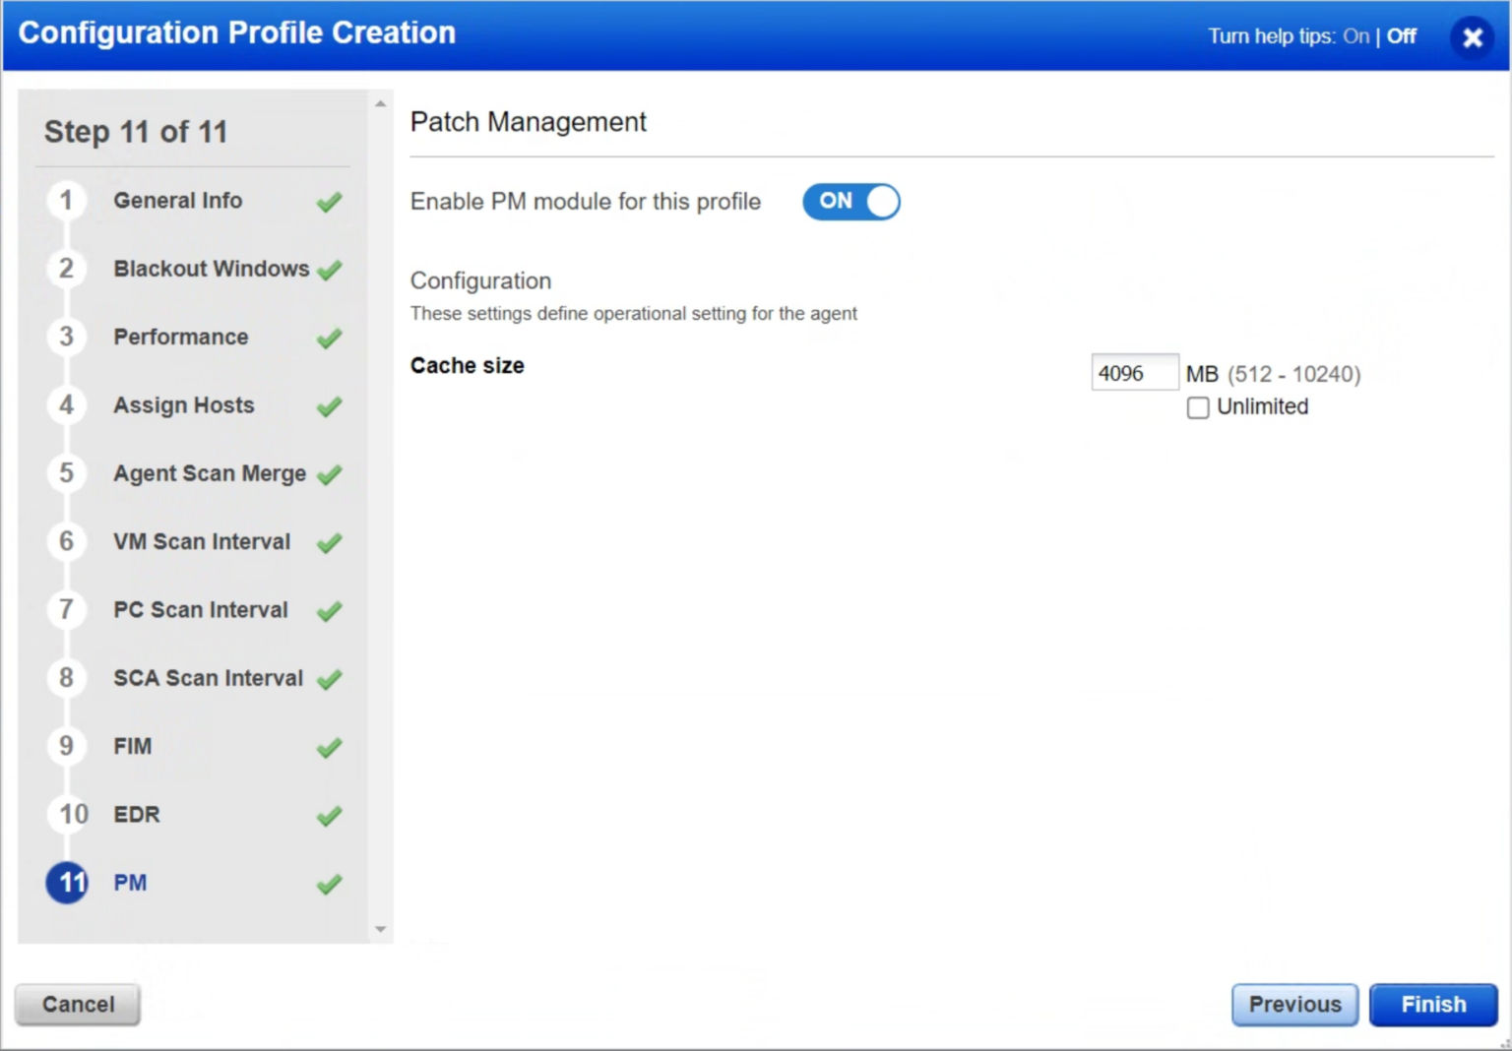Screen dimensions: 1512x1051
Task: Click the checkmark next to Performance step
Action: (328, 339)
